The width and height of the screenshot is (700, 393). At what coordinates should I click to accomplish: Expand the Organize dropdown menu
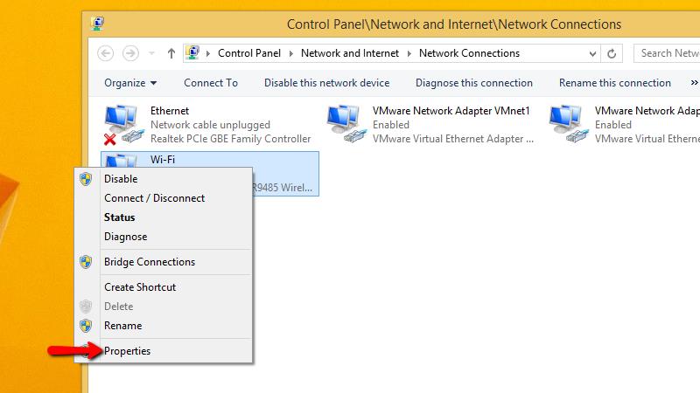tap(130, 83)
